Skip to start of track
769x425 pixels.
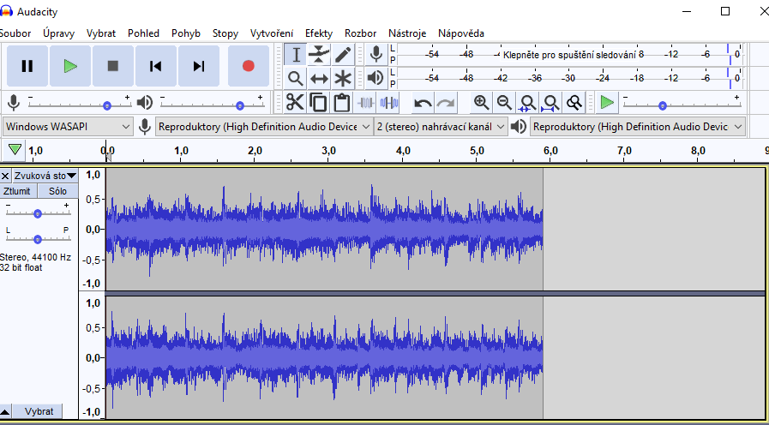pos(156,66)
